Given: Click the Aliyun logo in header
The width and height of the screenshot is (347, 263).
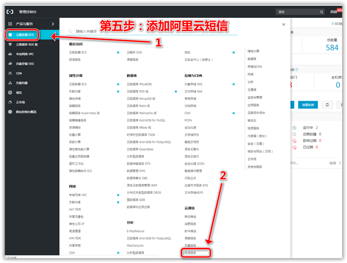Looking at the screenshot, I should [10, 12].
